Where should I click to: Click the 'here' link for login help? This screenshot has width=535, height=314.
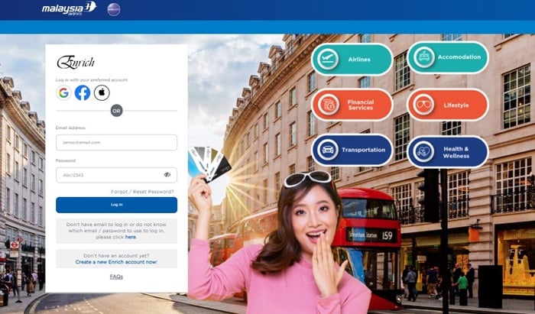131,237
